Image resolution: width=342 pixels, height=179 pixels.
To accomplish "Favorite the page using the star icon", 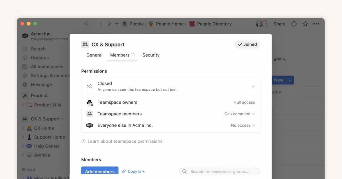I will 305,24.
